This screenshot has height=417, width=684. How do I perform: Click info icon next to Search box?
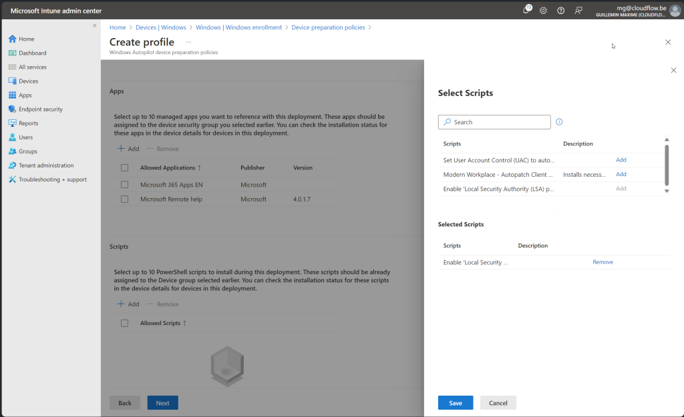pyautogui.click(x=559, y=122)
